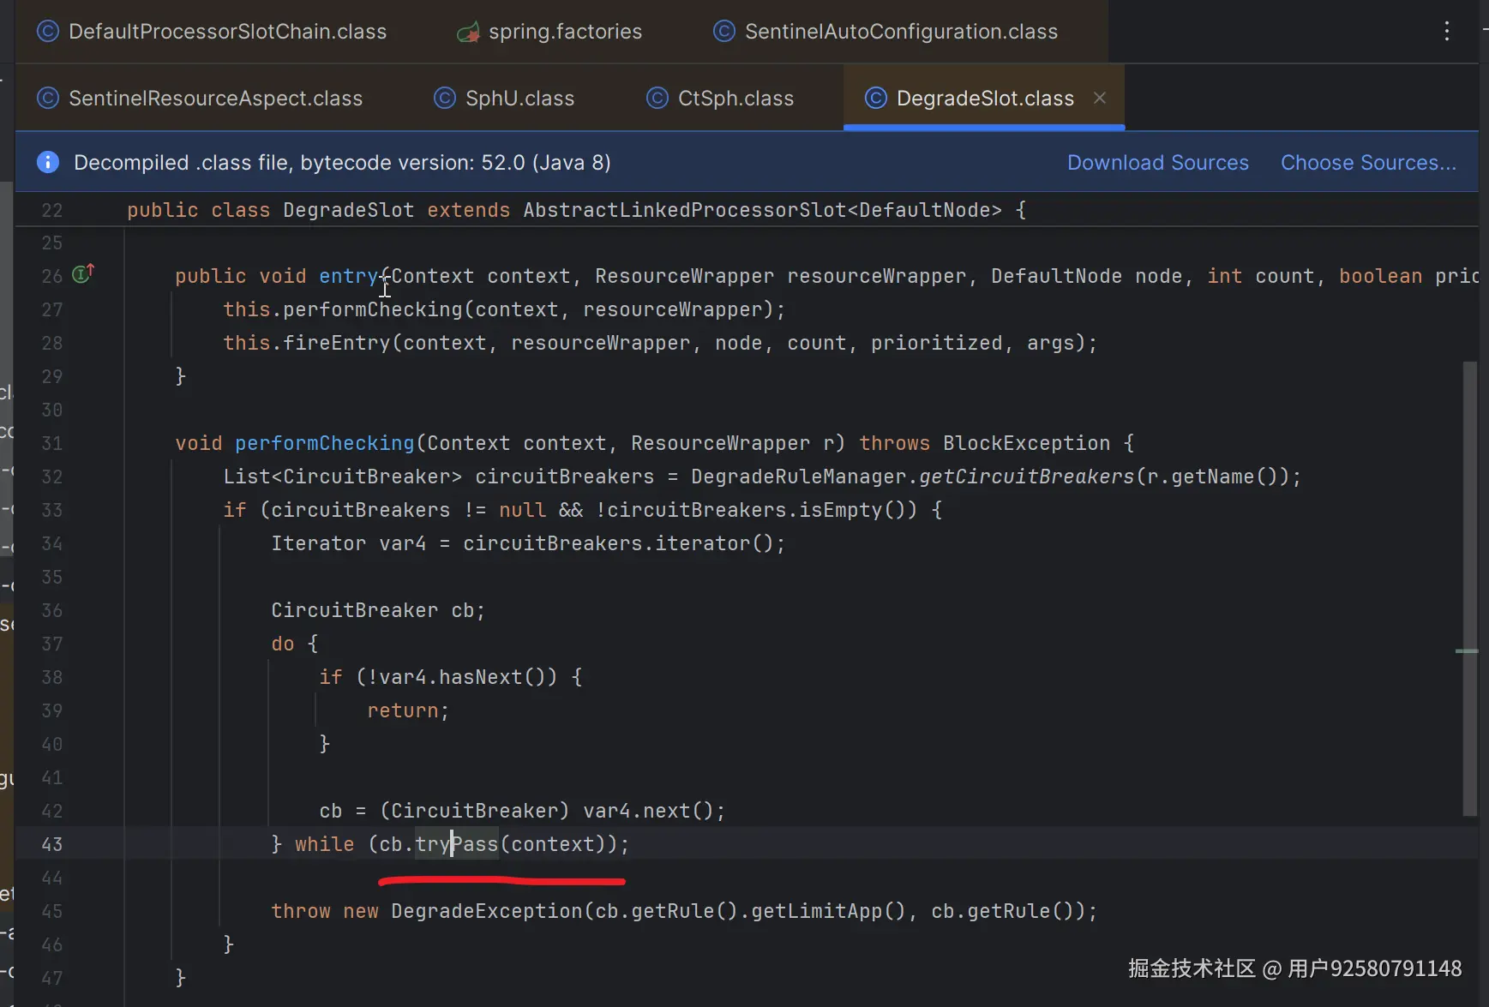Screen dimensions: 1489x1007
Task: Click the vertical scrollbar of the editor
Action: (1470, 588)
